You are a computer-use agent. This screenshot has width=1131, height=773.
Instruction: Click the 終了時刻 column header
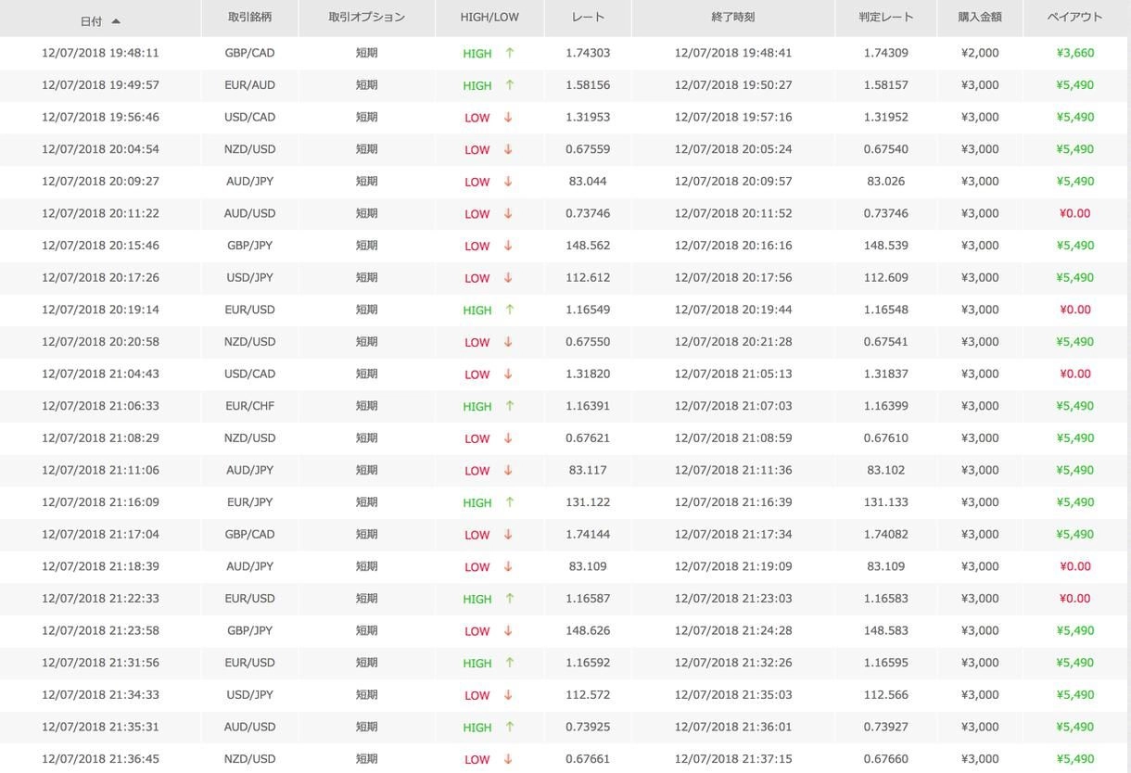tap(732, 18)
